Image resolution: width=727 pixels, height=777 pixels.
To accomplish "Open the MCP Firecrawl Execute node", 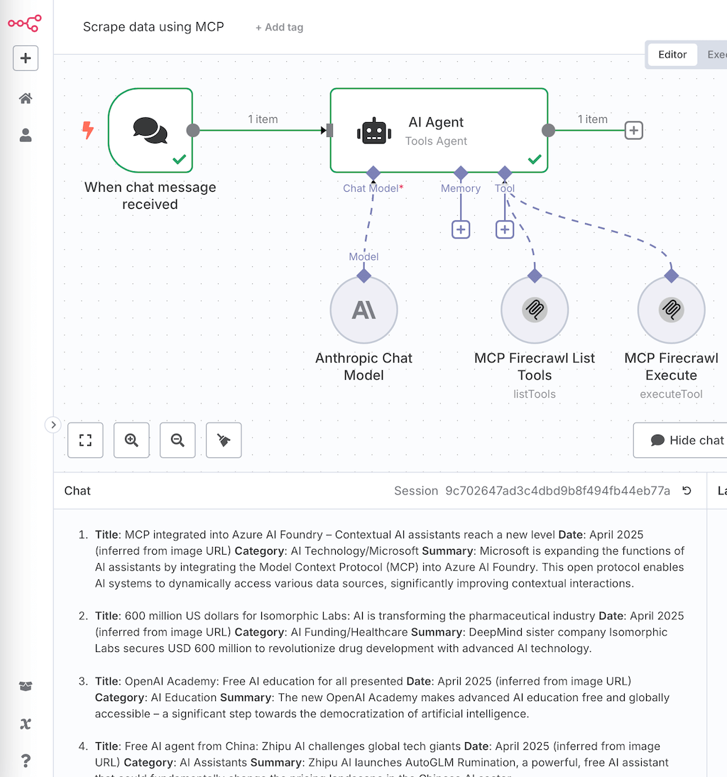I will [671, 310].
